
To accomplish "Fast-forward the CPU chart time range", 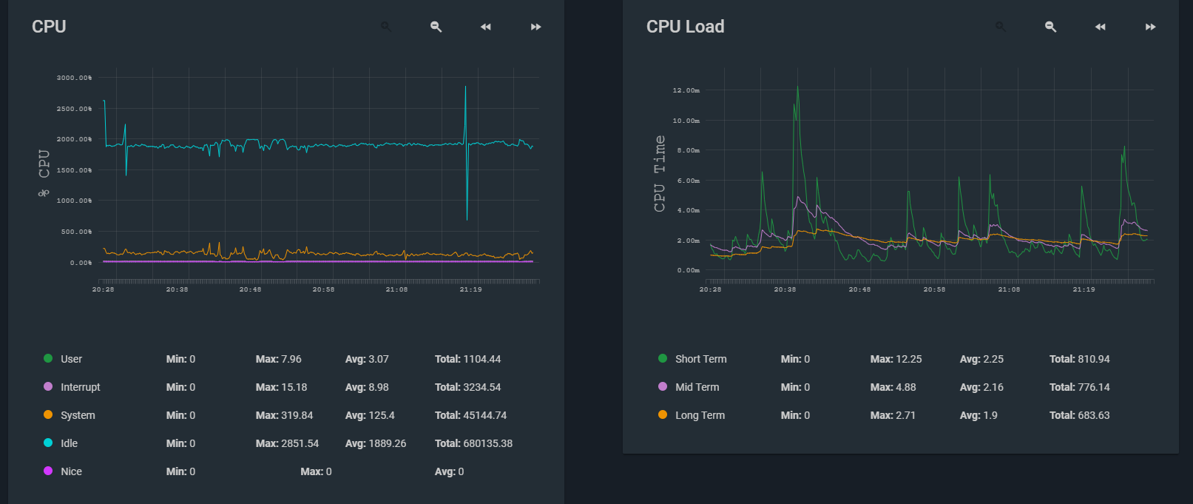I will (x=535, y=27).
